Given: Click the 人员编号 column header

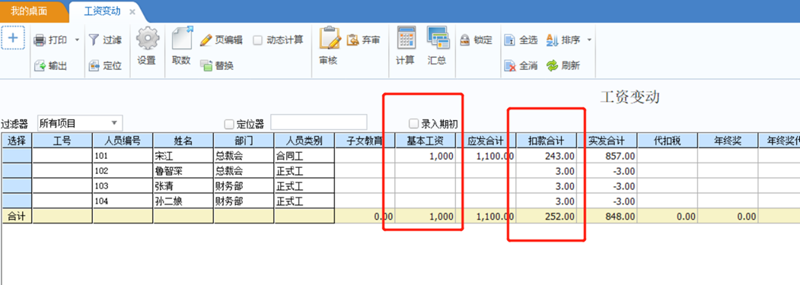Looking at the screenshot, I should point(123,141).
